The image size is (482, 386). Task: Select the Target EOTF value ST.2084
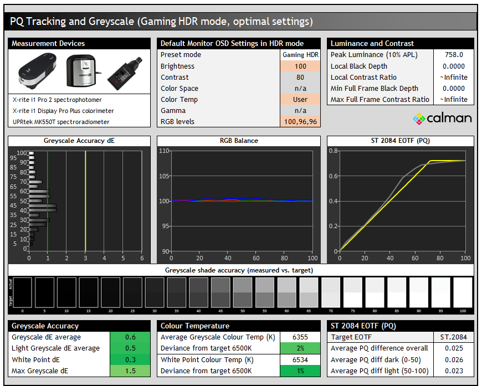click(x=453, y=337)
